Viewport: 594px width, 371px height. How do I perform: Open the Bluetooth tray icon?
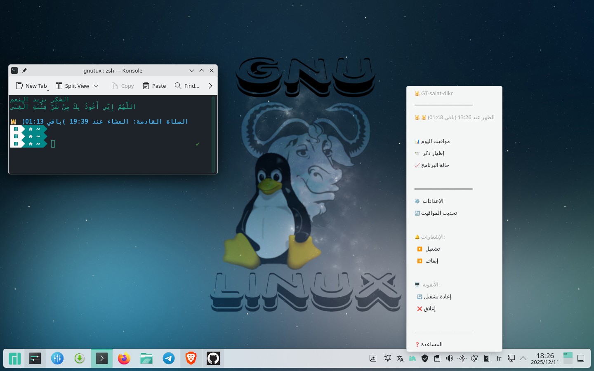coord(462,359)
